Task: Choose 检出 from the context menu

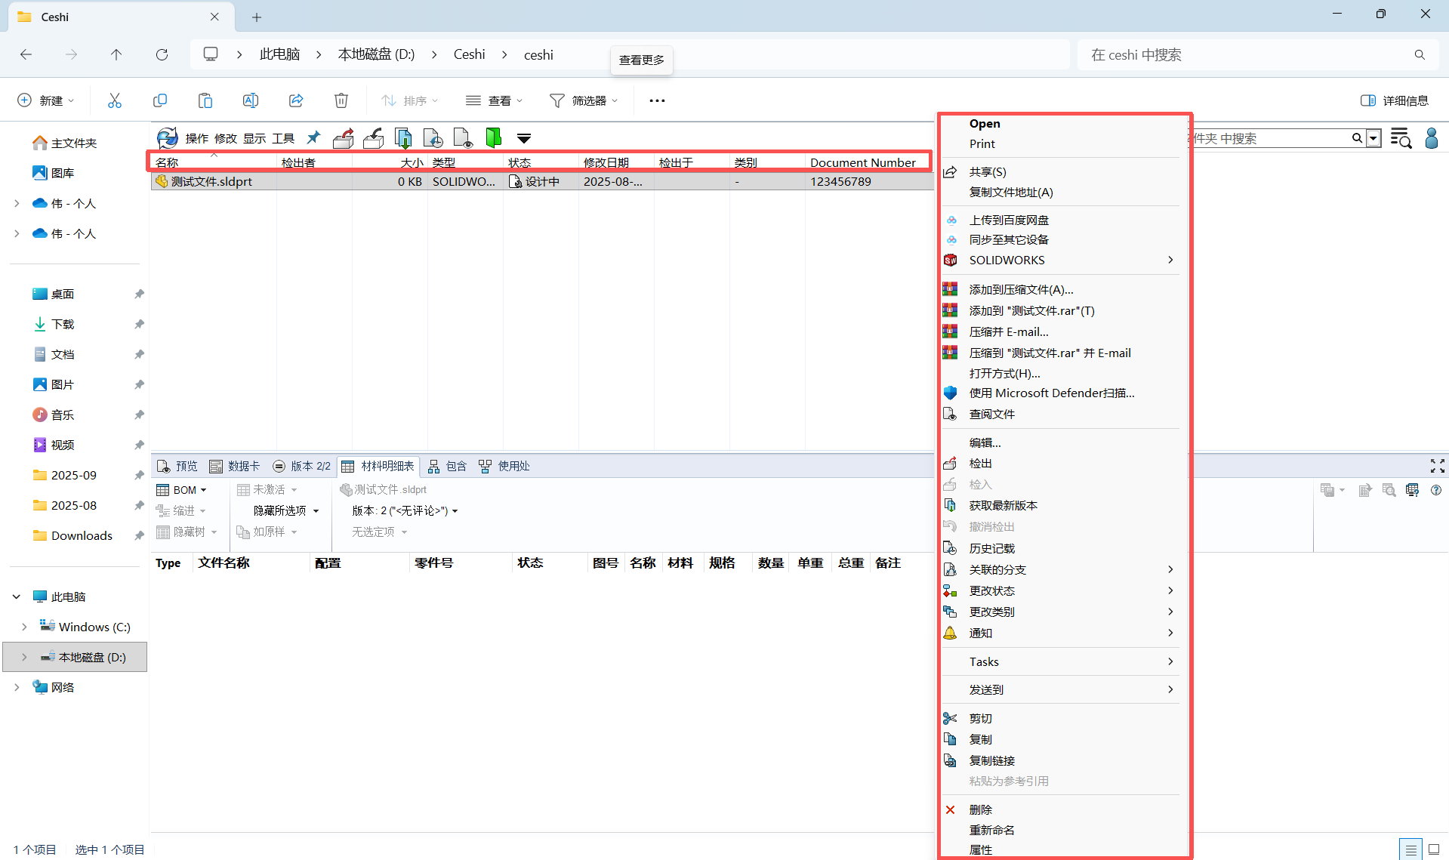Action: [x=1061, y=464]
